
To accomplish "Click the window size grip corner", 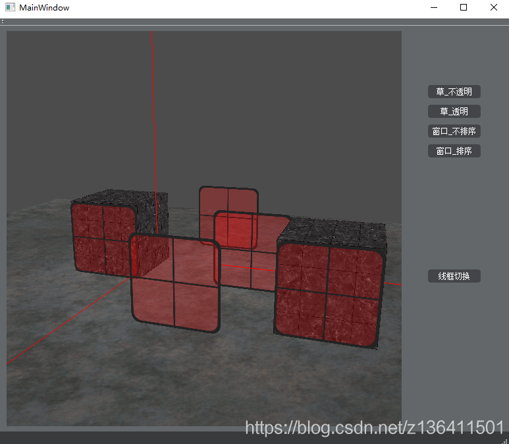I will pos(506,441).
